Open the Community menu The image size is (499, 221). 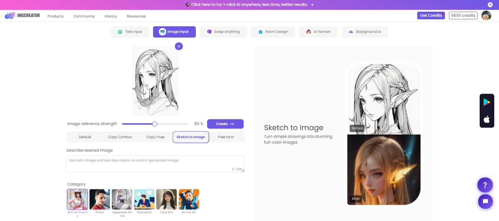pyautogui.click(x=84, y=16)
